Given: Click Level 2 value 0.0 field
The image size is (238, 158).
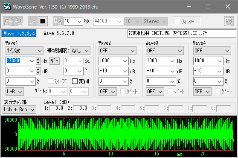Looking at the screenshot, I should pos(80,108).
